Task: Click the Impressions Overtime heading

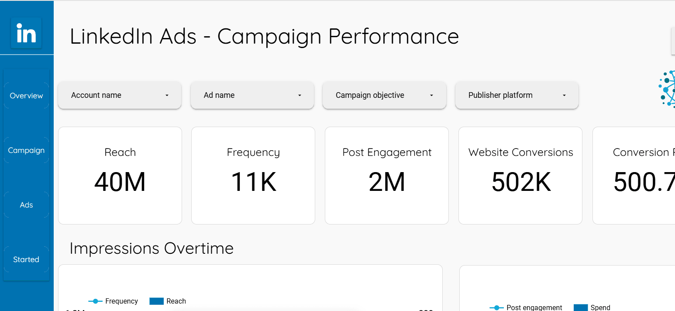Action: tap(152, 248)
